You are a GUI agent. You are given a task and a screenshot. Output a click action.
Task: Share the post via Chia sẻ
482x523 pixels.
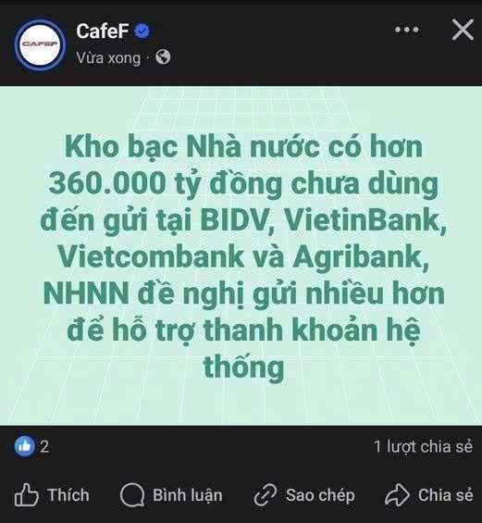pos(446,495)
